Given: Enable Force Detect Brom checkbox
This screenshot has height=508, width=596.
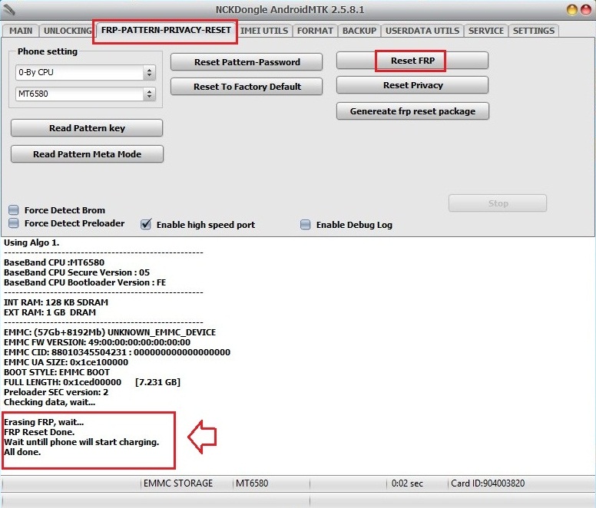Looking at the screenshot, I should click(x=14, y=210).
